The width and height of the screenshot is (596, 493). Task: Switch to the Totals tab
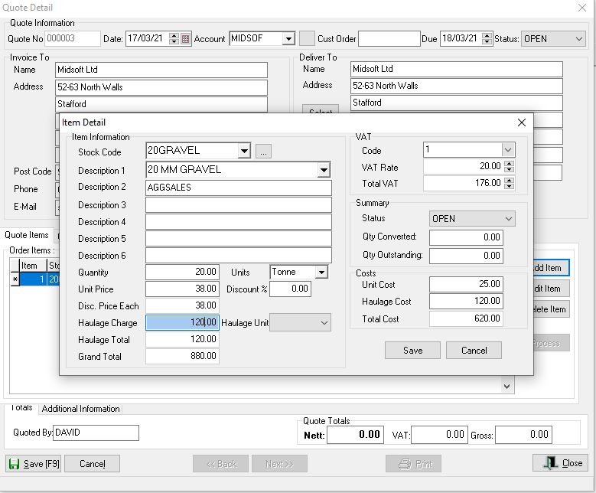(x=21, y=408)
